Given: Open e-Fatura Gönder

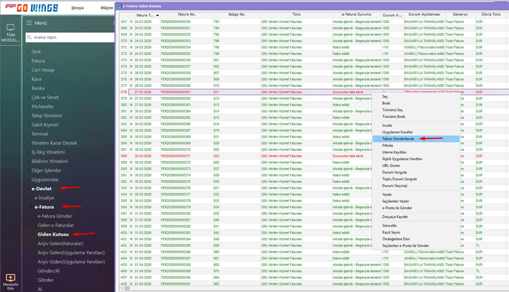Looking at the screenshot, I should tap(55, 216).
